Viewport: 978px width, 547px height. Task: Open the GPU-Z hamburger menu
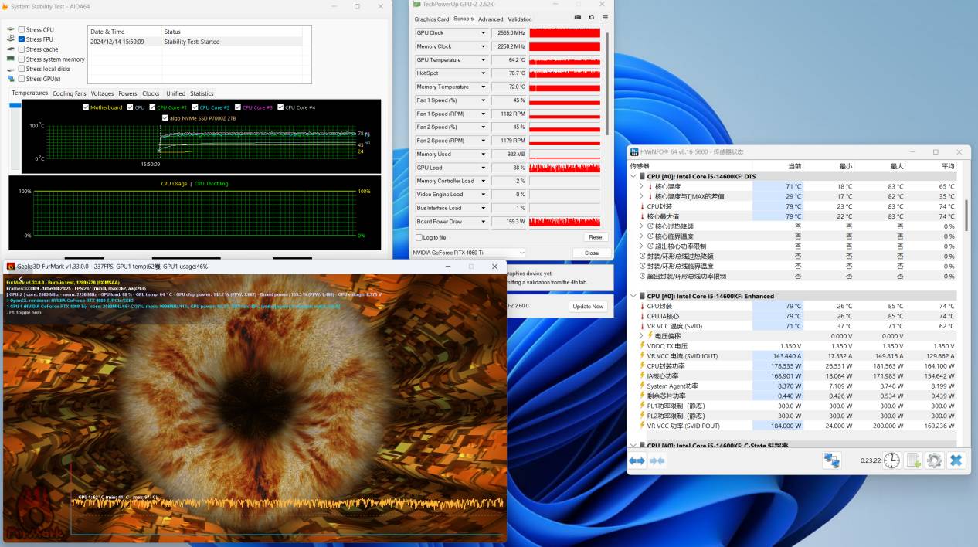pos(605,17)
